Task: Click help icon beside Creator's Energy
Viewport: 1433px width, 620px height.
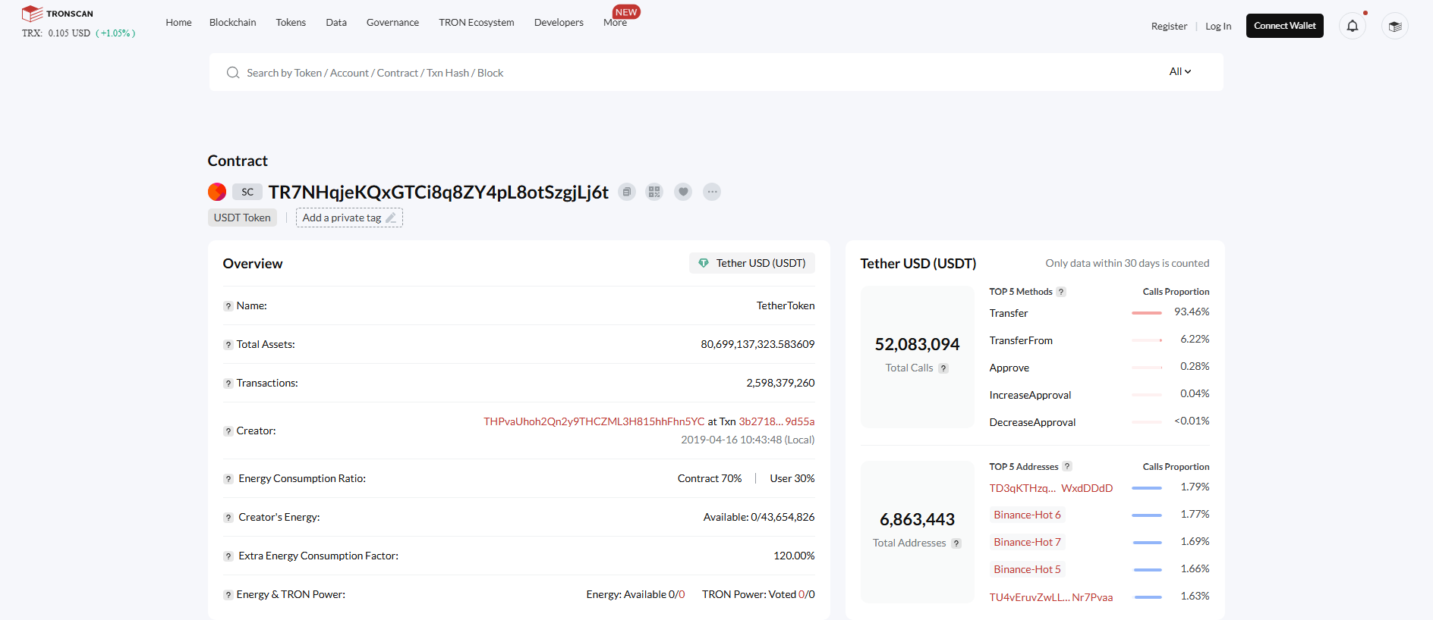Action: [228, 518]
